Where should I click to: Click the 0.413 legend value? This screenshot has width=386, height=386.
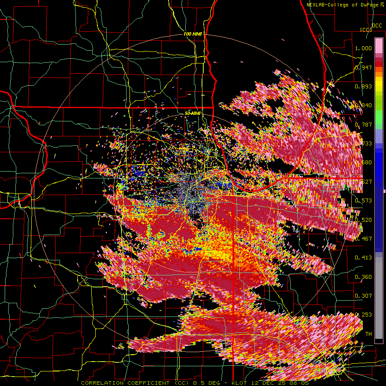coord(363,257)
